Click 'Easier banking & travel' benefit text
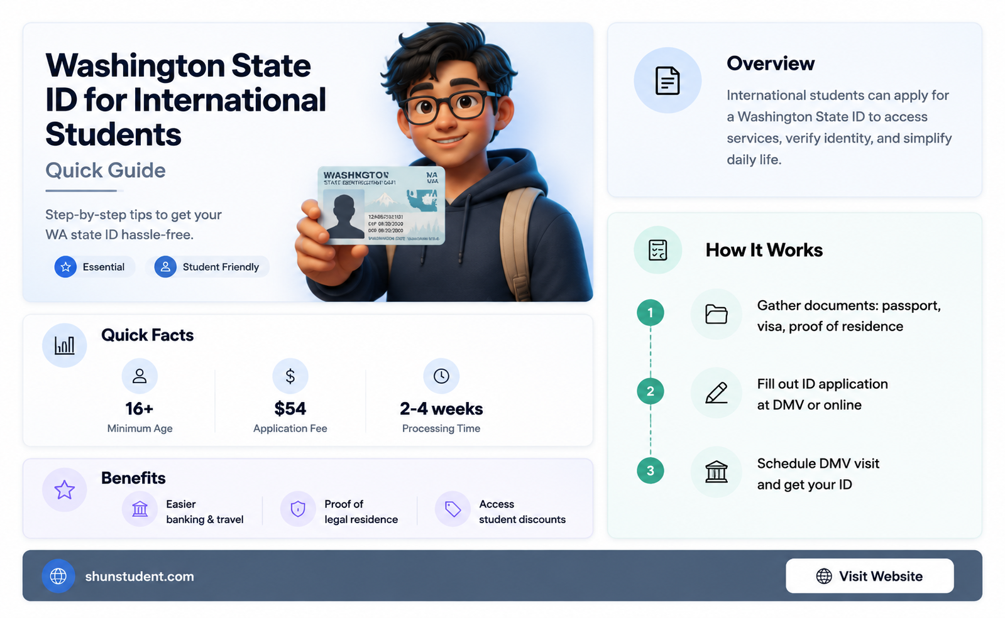Image resolution: width=1005 pixels, height=618 pixels. pos(204,512)
